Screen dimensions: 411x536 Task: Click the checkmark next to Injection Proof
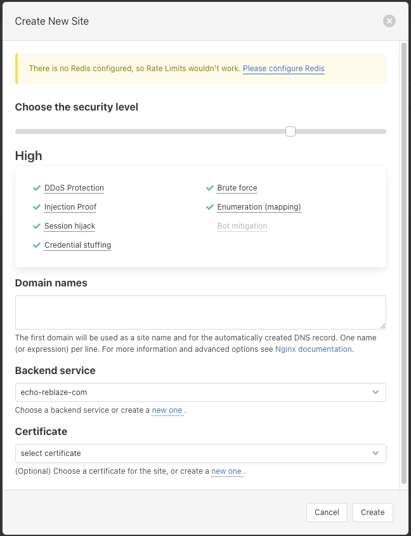(x=36, y=207)
